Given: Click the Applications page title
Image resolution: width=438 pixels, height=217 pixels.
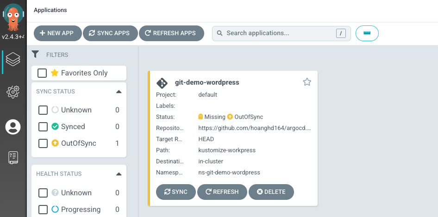Looking at the screenshot, I should (x=50, y=10).
